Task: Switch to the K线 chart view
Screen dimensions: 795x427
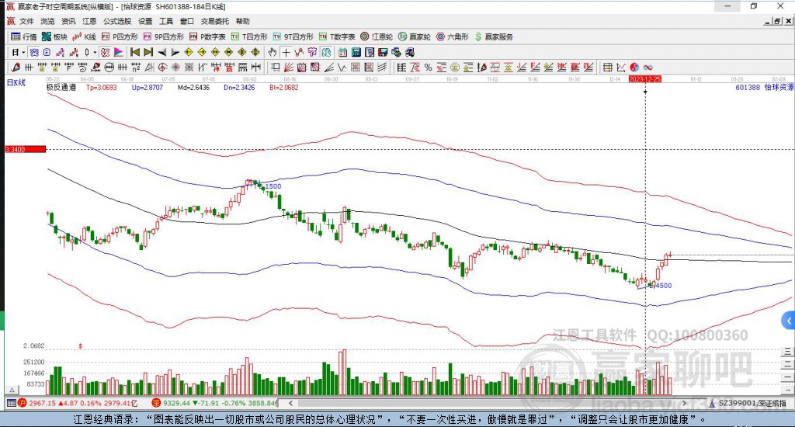Action: 84,36
